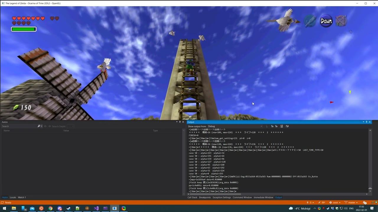
Task: Open the Immediate Window tab
Action: [x=263, y=197]
